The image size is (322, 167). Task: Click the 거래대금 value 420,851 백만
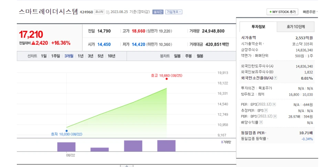click(x=217, y=44)
